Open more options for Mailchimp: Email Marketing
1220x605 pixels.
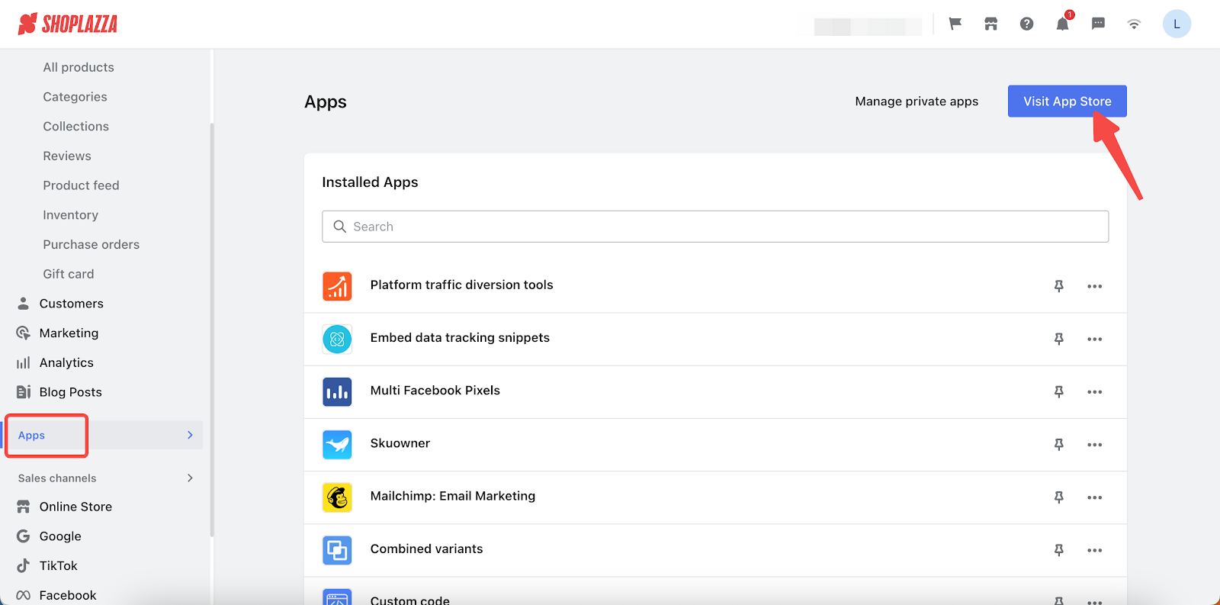click(x=1095, y=497)
